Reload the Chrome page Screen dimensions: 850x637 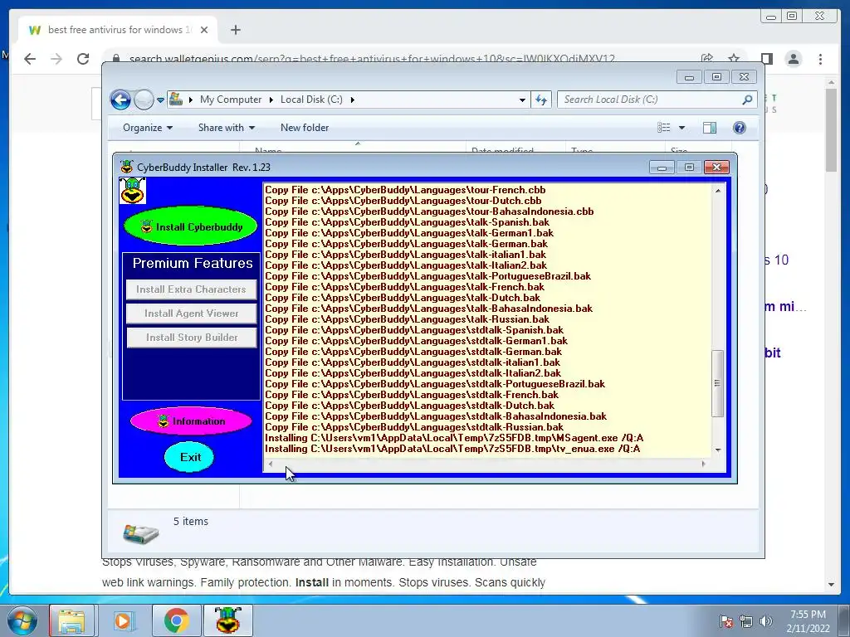83,59
